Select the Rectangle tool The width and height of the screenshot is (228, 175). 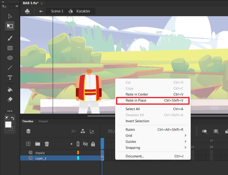pyautogui.click(x=10, y=48)
